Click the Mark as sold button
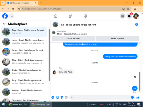 [x=74, y=39]
